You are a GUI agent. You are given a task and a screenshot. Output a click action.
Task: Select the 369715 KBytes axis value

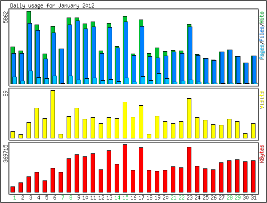6,153
